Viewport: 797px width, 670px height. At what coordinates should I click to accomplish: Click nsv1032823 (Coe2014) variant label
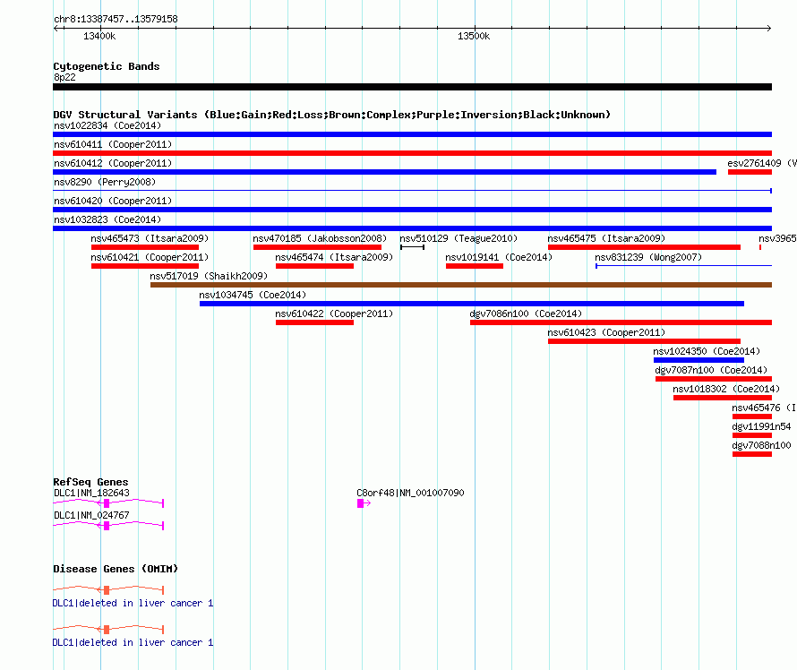107,219
